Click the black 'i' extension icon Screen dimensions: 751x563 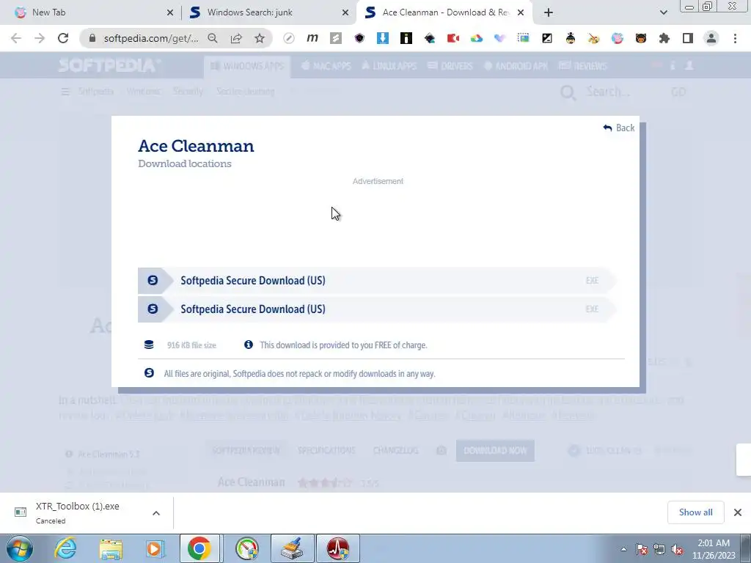tap(406, 38)
